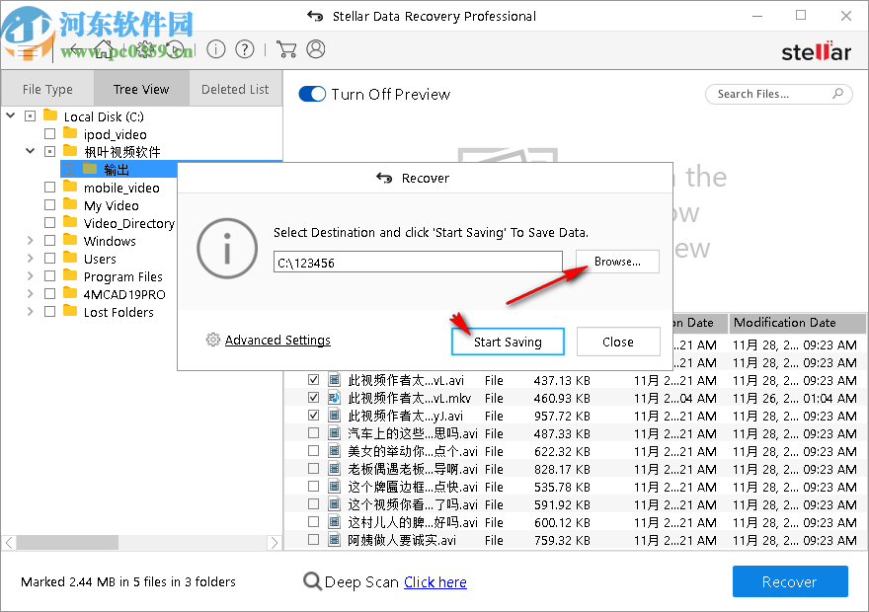Uncheck the 此视频作者太...vL.avi file checkbox

click(314, 379)
